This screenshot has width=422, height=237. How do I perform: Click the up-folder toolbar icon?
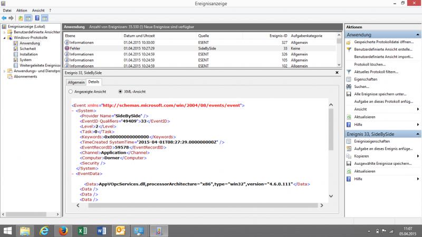21,18
